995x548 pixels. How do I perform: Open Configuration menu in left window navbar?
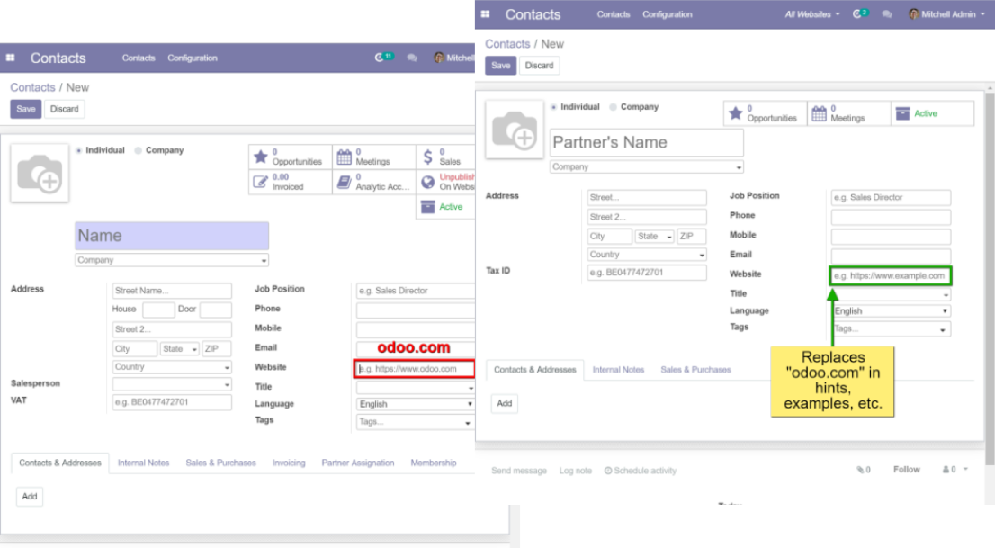click(193, 58)
